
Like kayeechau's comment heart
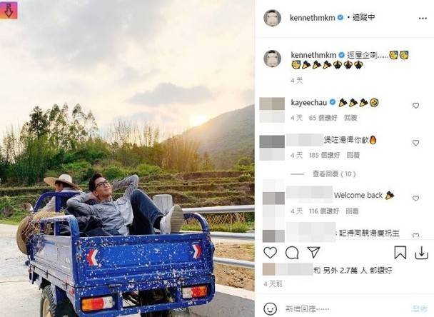[415, 106]
